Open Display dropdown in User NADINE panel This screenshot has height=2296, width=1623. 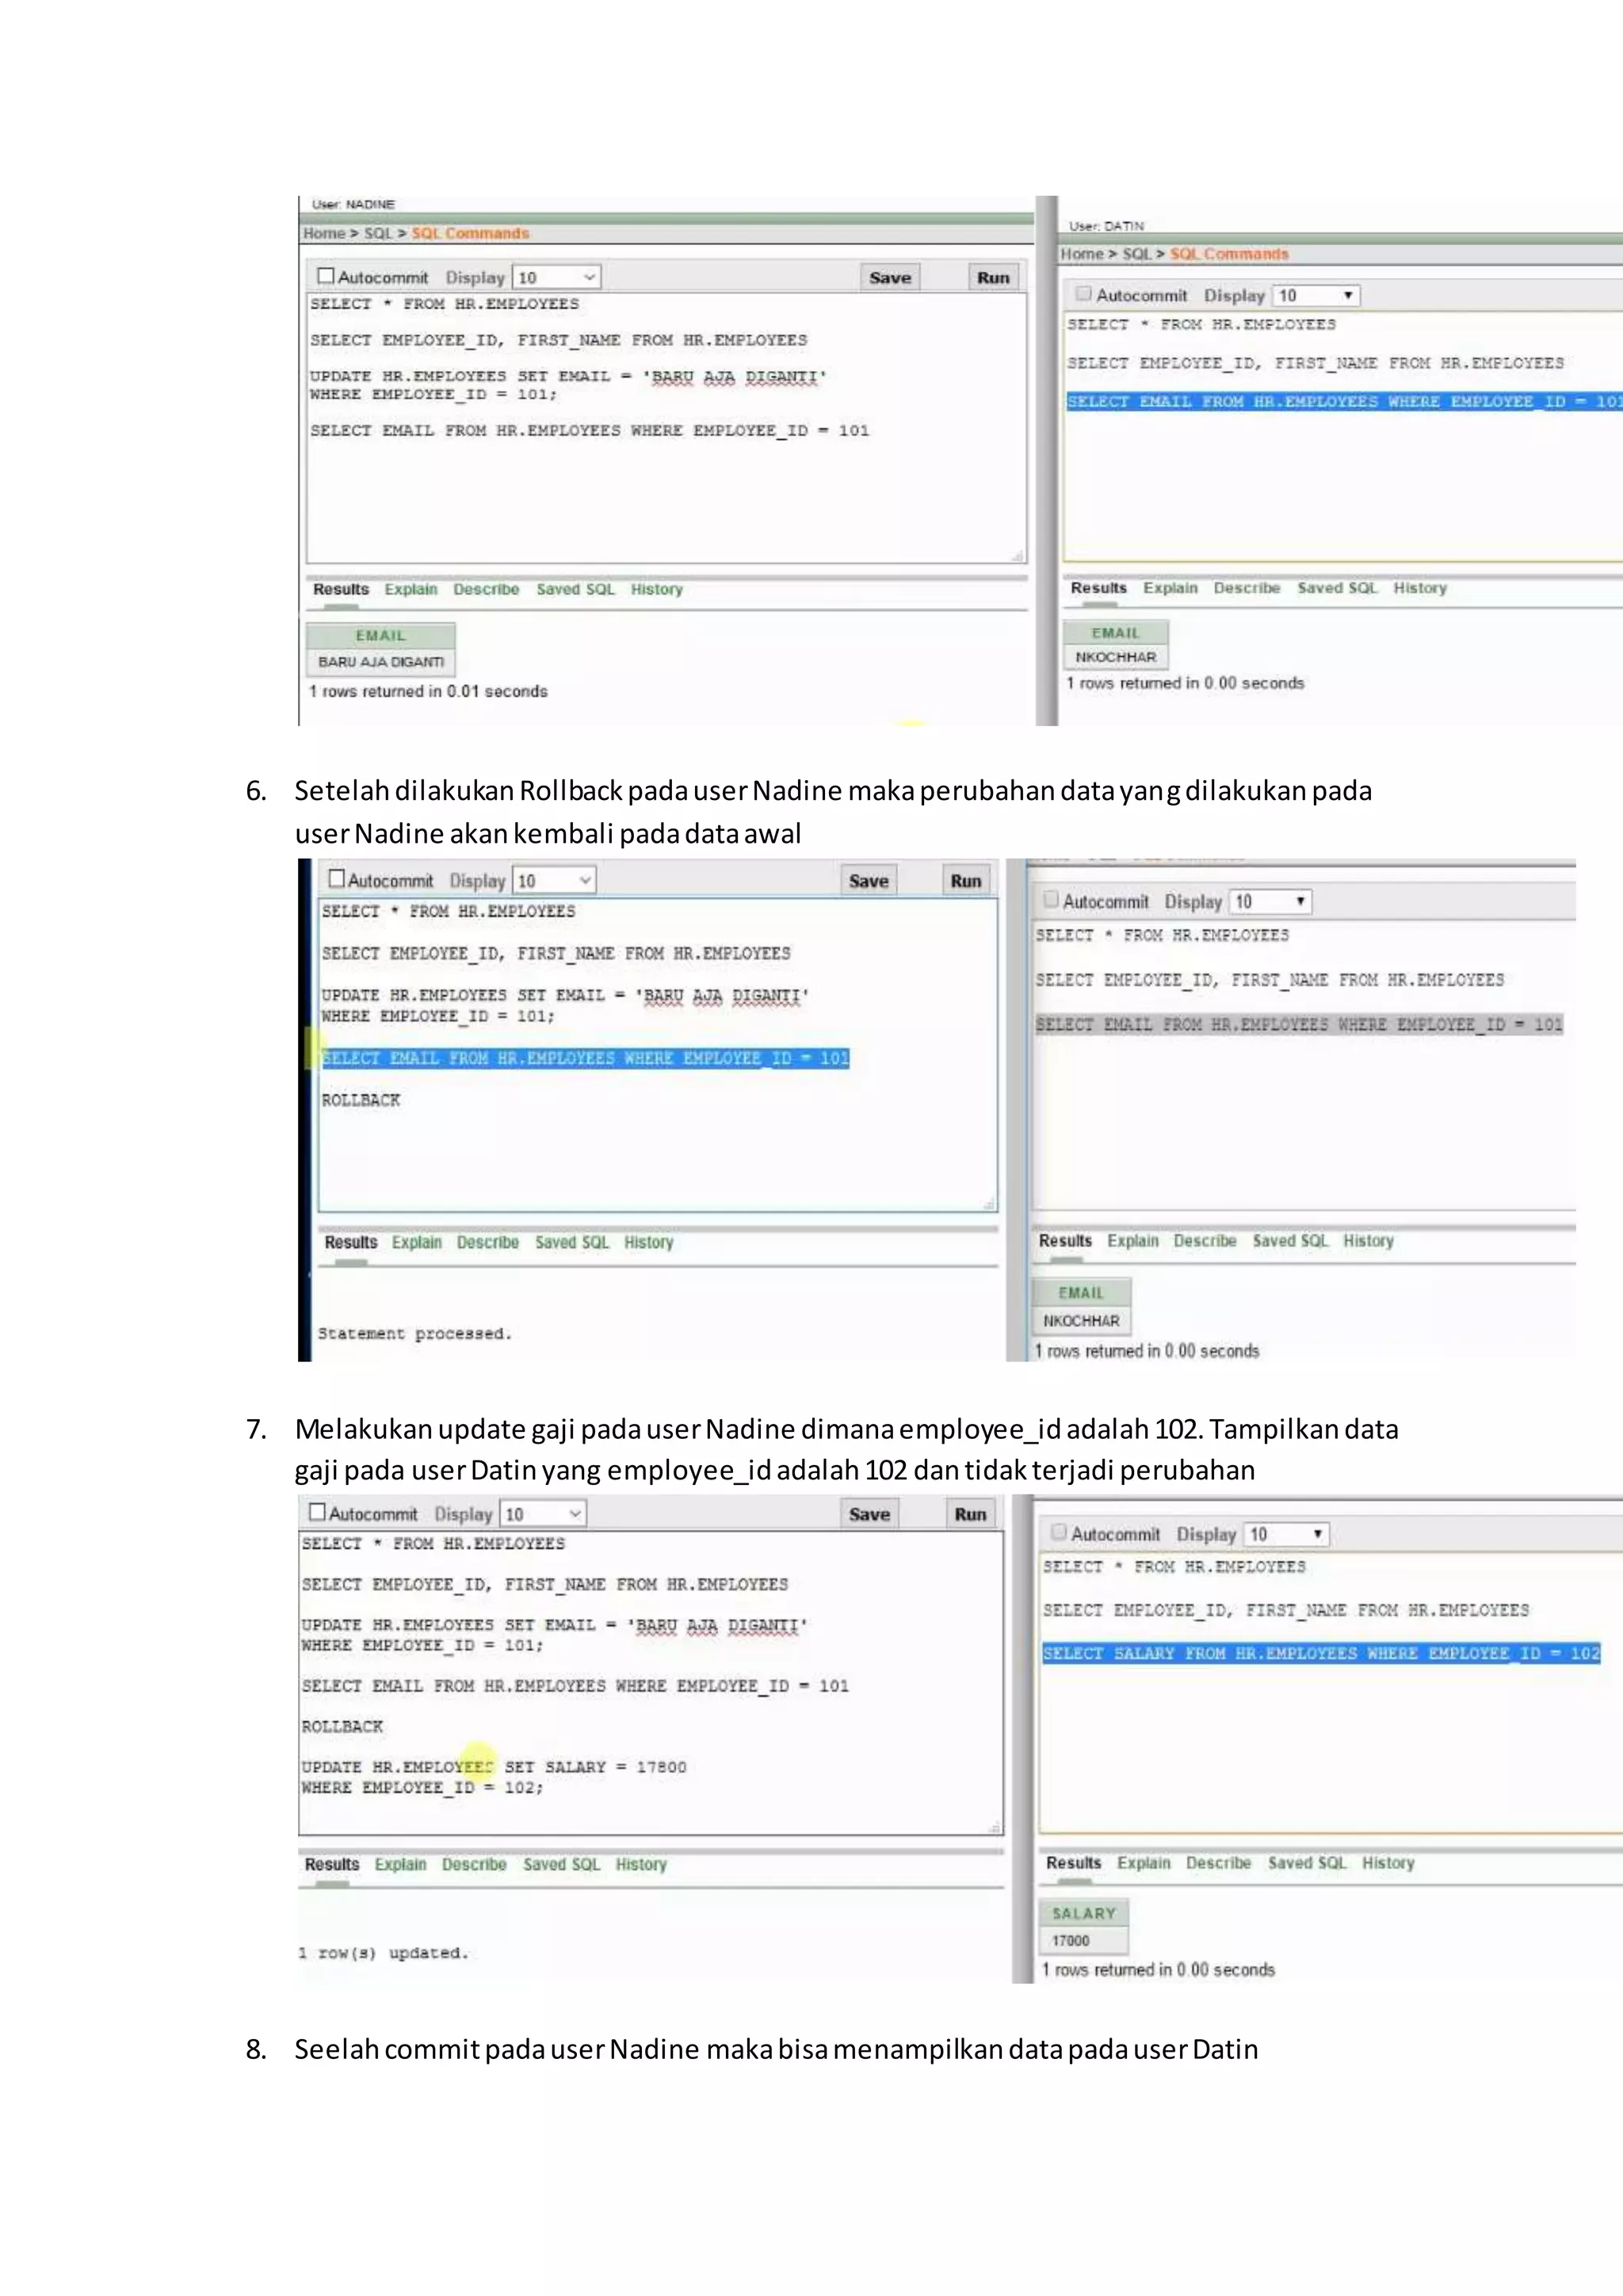[556, 277]
